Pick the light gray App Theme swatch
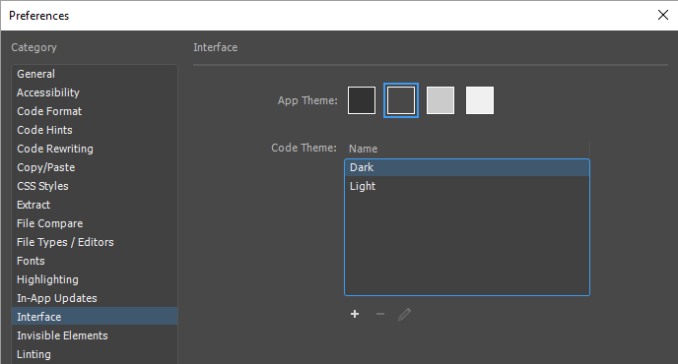Image resolution: width=678 pixels, height=364 pixels. (x=441, y=100)
